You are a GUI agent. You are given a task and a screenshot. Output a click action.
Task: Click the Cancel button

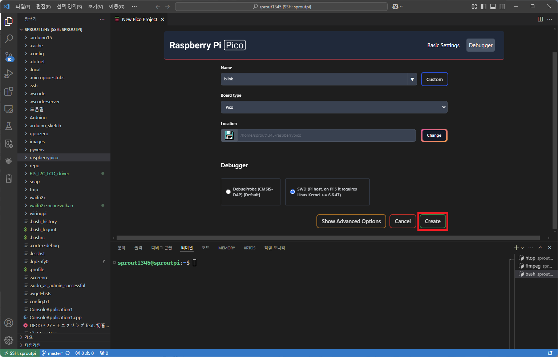pos(403,221)
